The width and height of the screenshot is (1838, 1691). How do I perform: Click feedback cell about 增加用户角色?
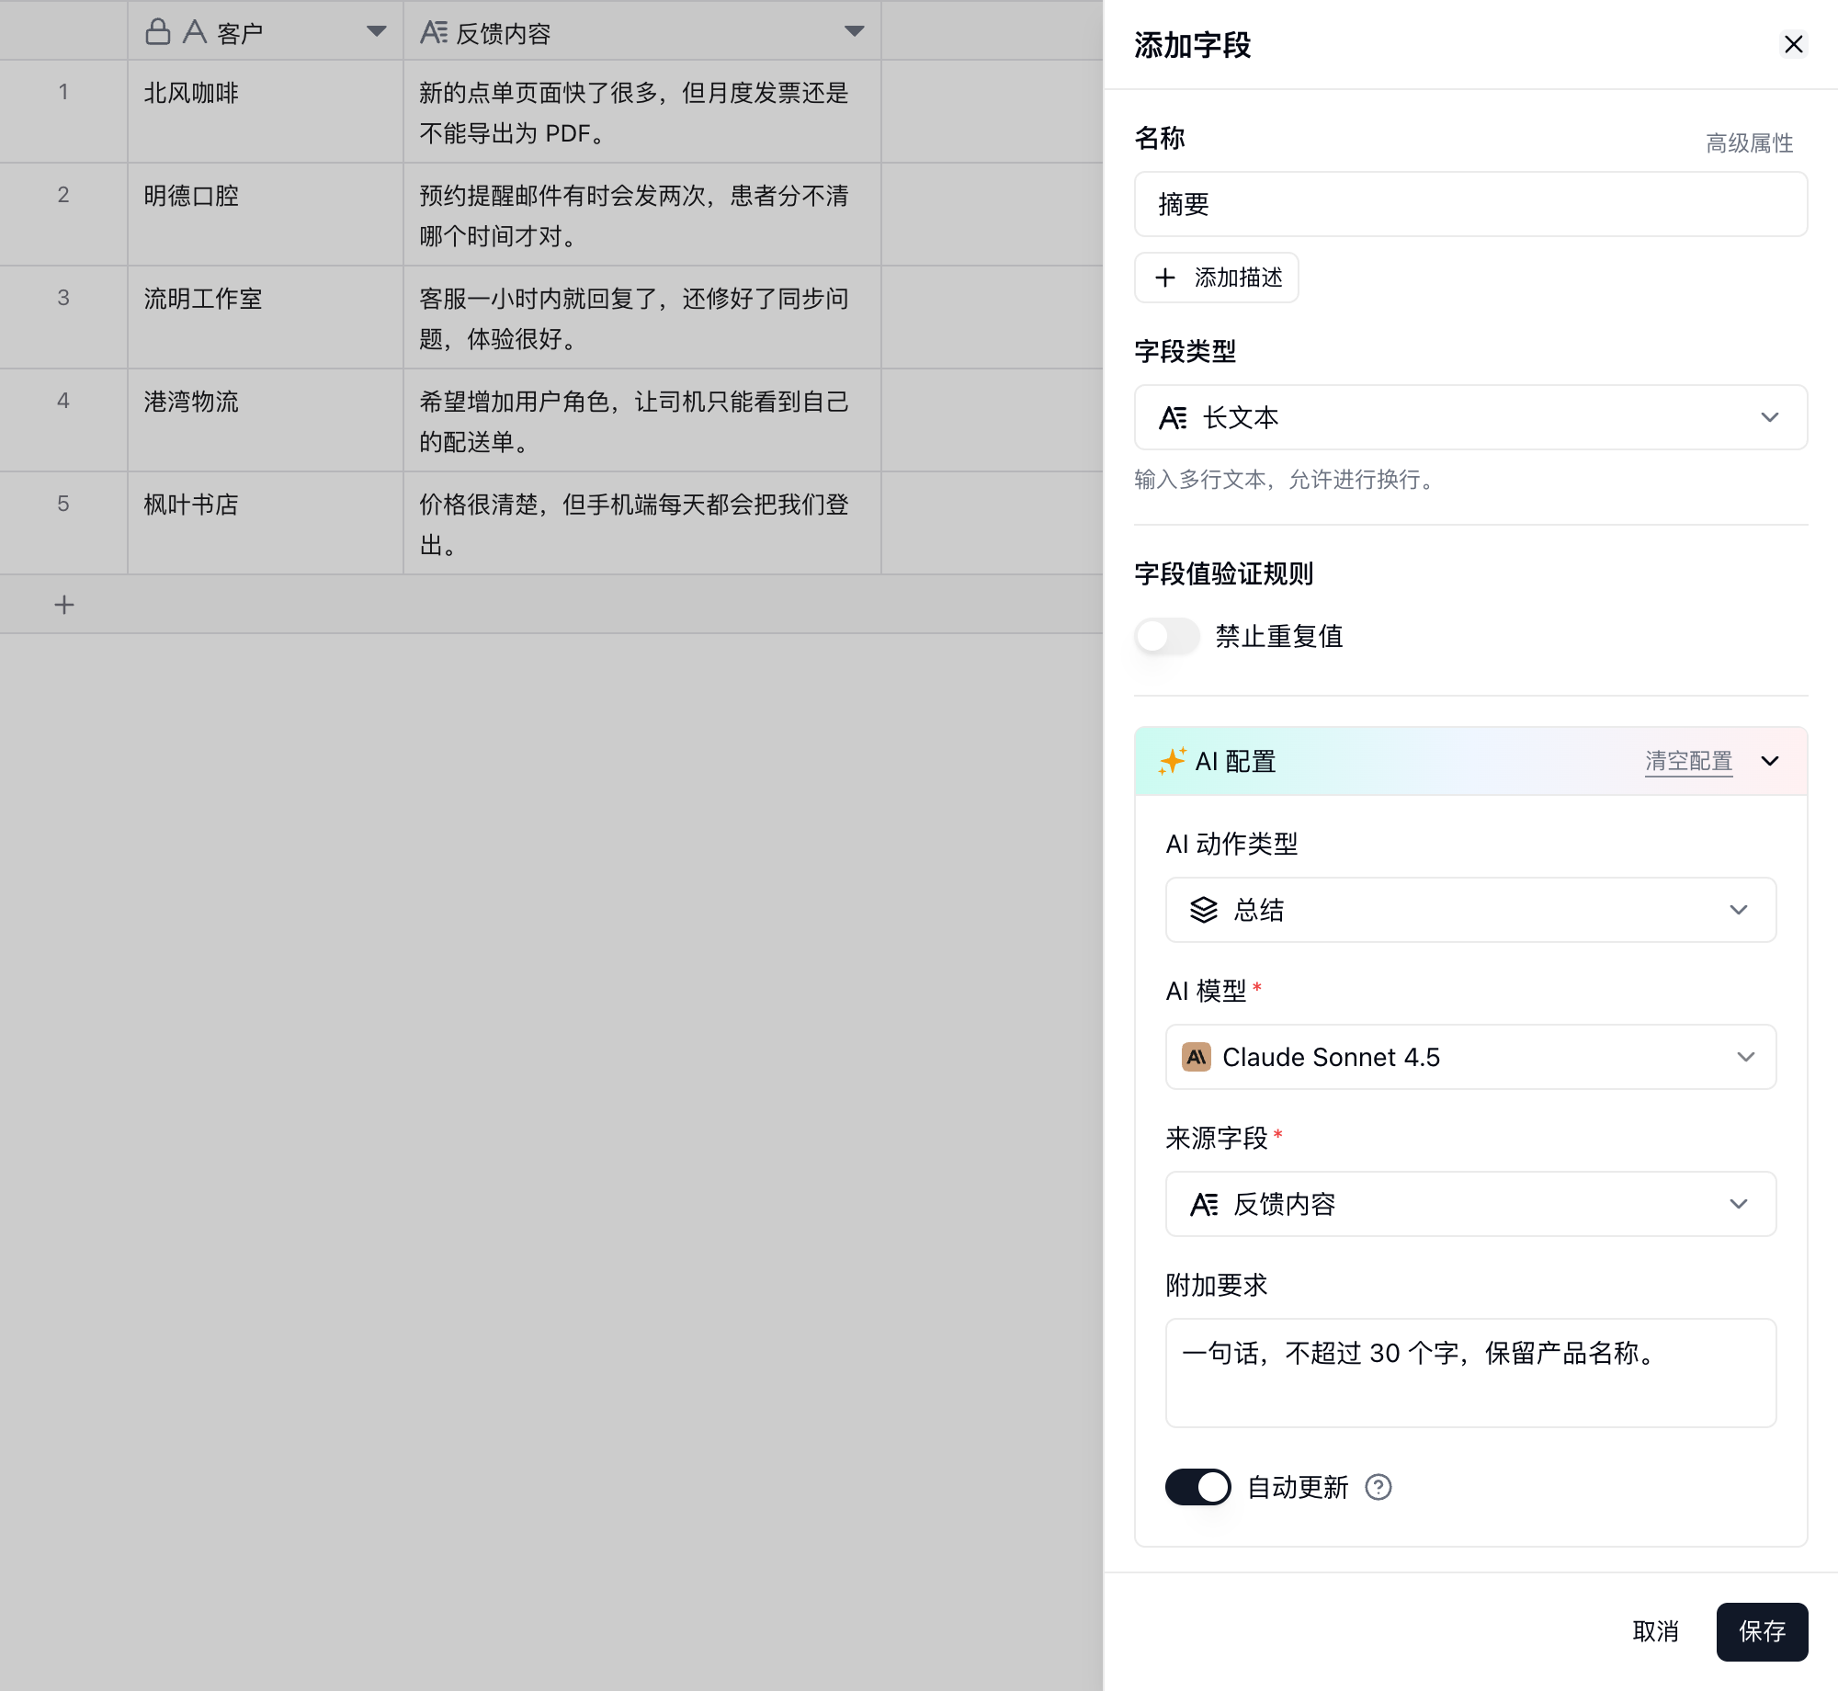[x=642, y=421]
